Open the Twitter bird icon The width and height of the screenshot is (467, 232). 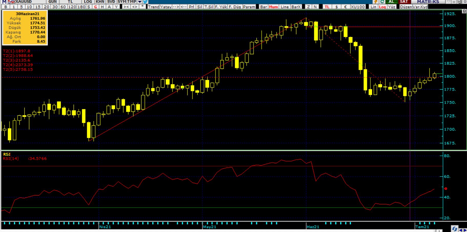click(x=145, y=2)
